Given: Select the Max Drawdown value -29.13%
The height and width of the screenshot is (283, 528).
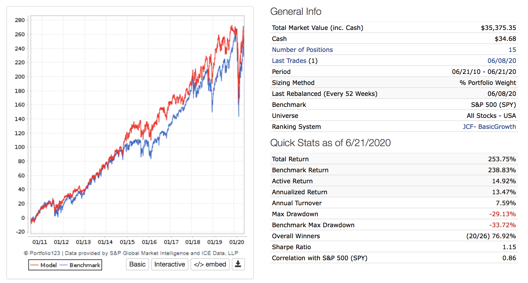Looking at the screenshot, I should (x=502, y=214).
